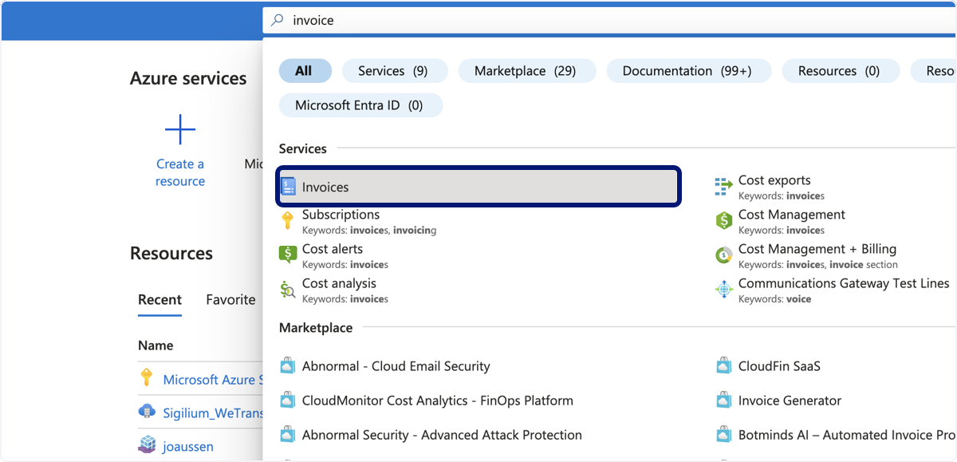This screenshot has width=957, height=462.
Task: Open the Invoice Generator listing
Action: pos(790,401)
